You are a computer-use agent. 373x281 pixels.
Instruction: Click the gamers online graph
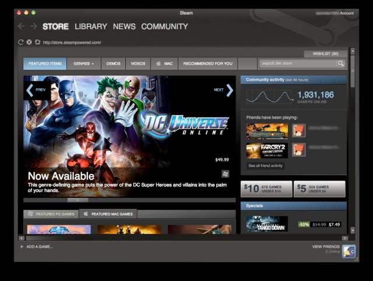(269, 97)
